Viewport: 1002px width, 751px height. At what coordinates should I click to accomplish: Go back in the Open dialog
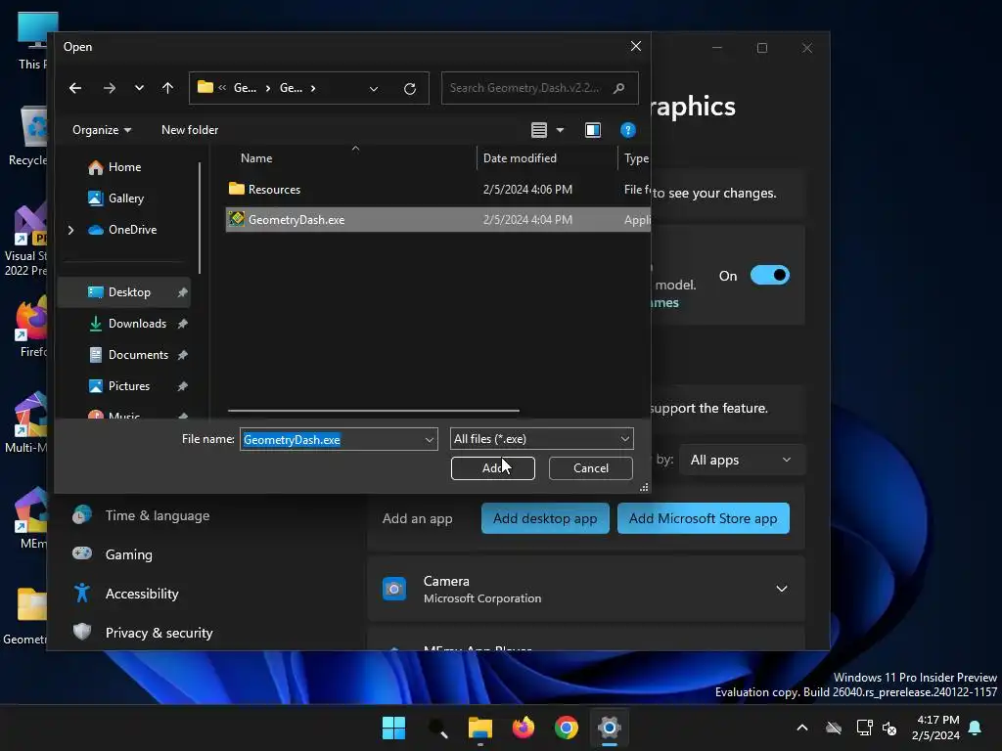tap(75, 88)
